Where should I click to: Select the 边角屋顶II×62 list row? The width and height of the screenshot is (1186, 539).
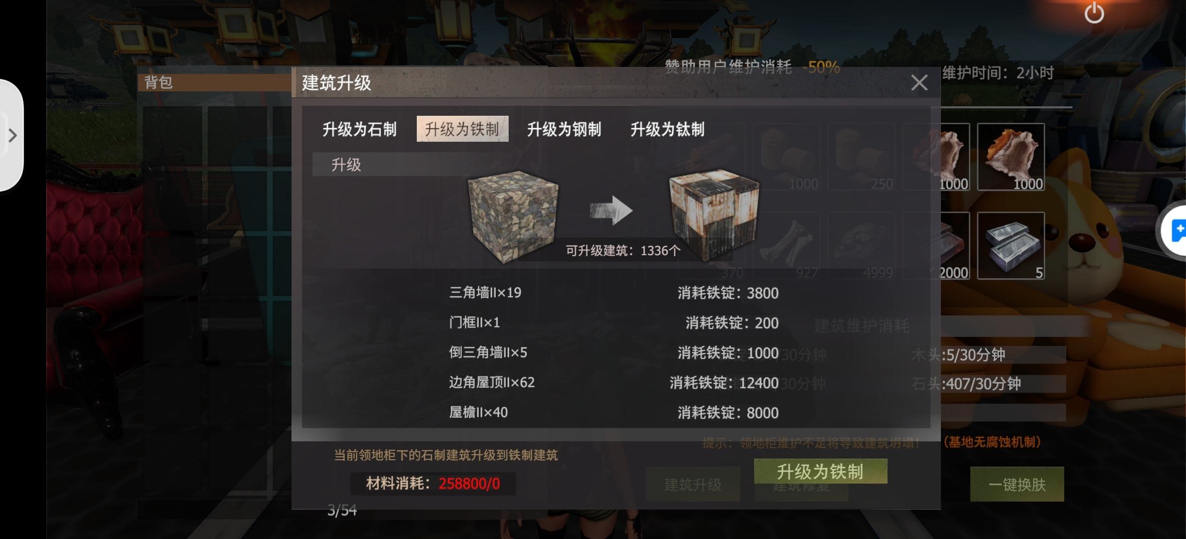click(x=614, y=383)
